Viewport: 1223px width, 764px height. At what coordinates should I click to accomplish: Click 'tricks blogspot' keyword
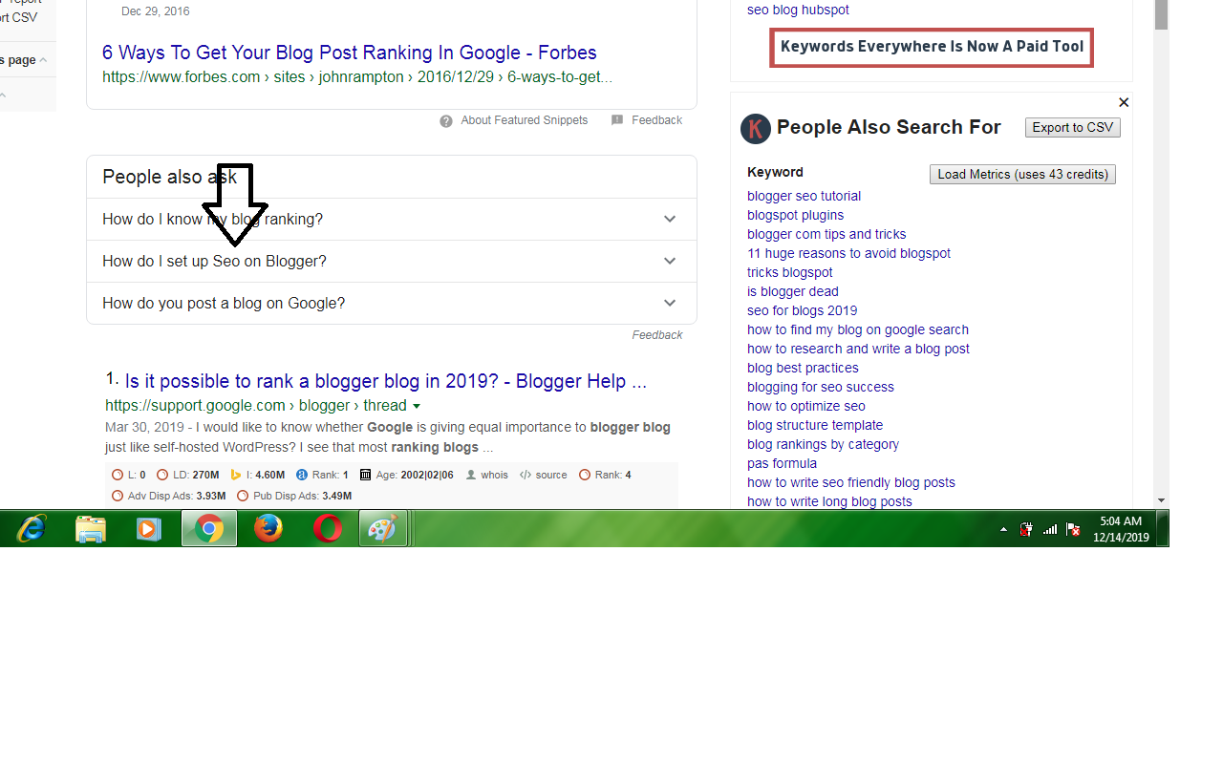(789, 272)
